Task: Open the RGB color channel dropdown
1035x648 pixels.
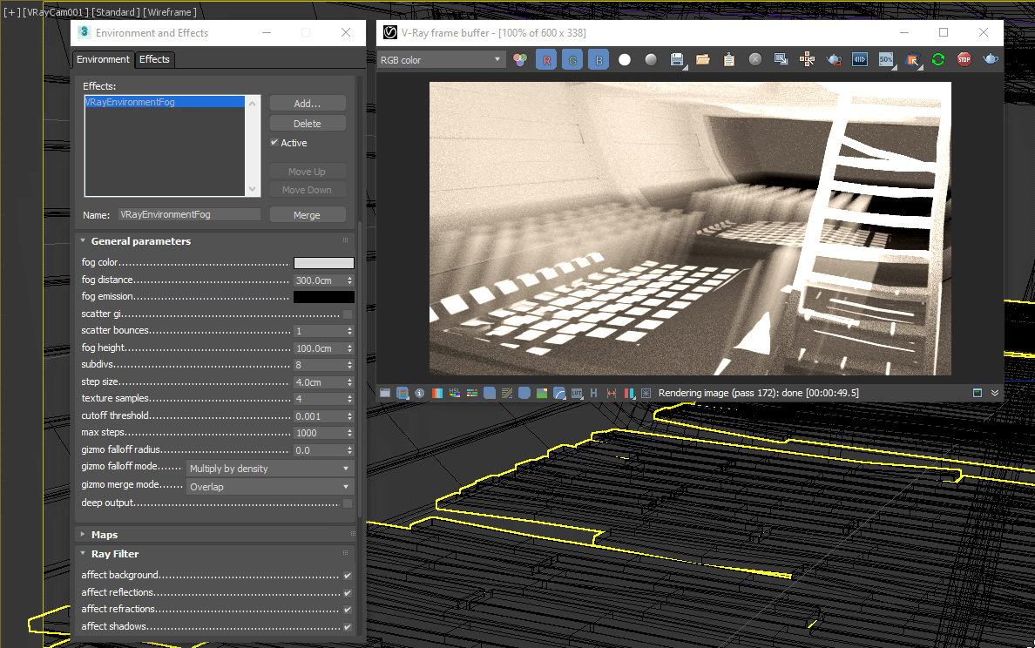Action: tap(441, 58)
